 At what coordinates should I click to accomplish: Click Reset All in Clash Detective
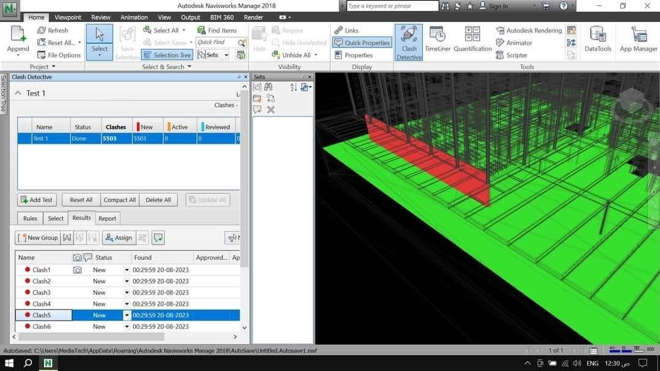[81, 200]
